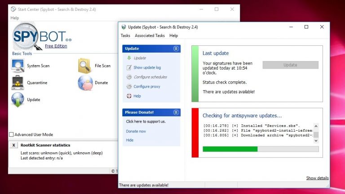
Task: Close the Update window
Action: point(322,27)
